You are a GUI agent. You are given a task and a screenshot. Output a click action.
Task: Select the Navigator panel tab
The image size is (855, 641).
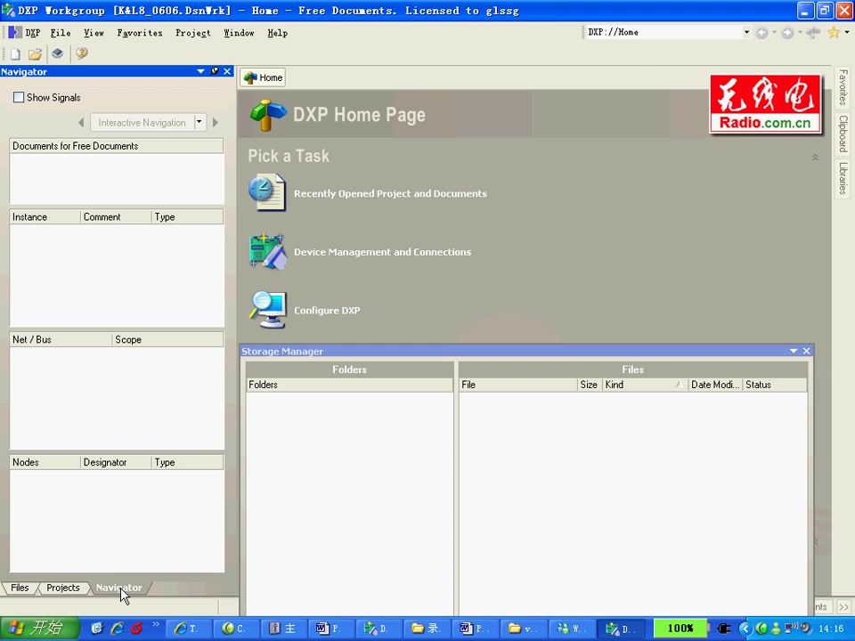tap(118, 588)
